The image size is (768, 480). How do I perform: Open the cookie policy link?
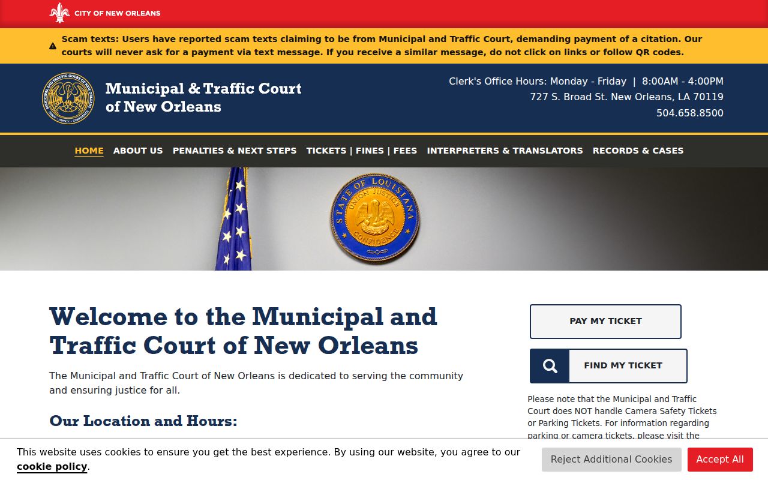(52, 467)
